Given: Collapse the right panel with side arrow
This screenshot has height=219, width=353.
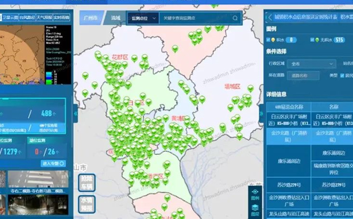Looking at the screenshot, I should [x=261, y=113].
